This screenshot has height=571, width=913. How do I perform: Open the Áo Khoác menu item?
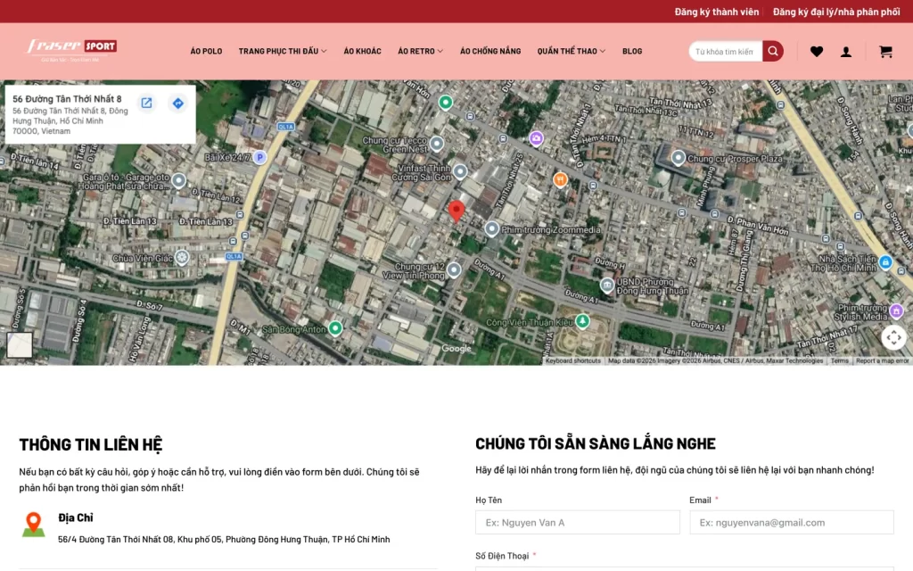pos(362,51)
